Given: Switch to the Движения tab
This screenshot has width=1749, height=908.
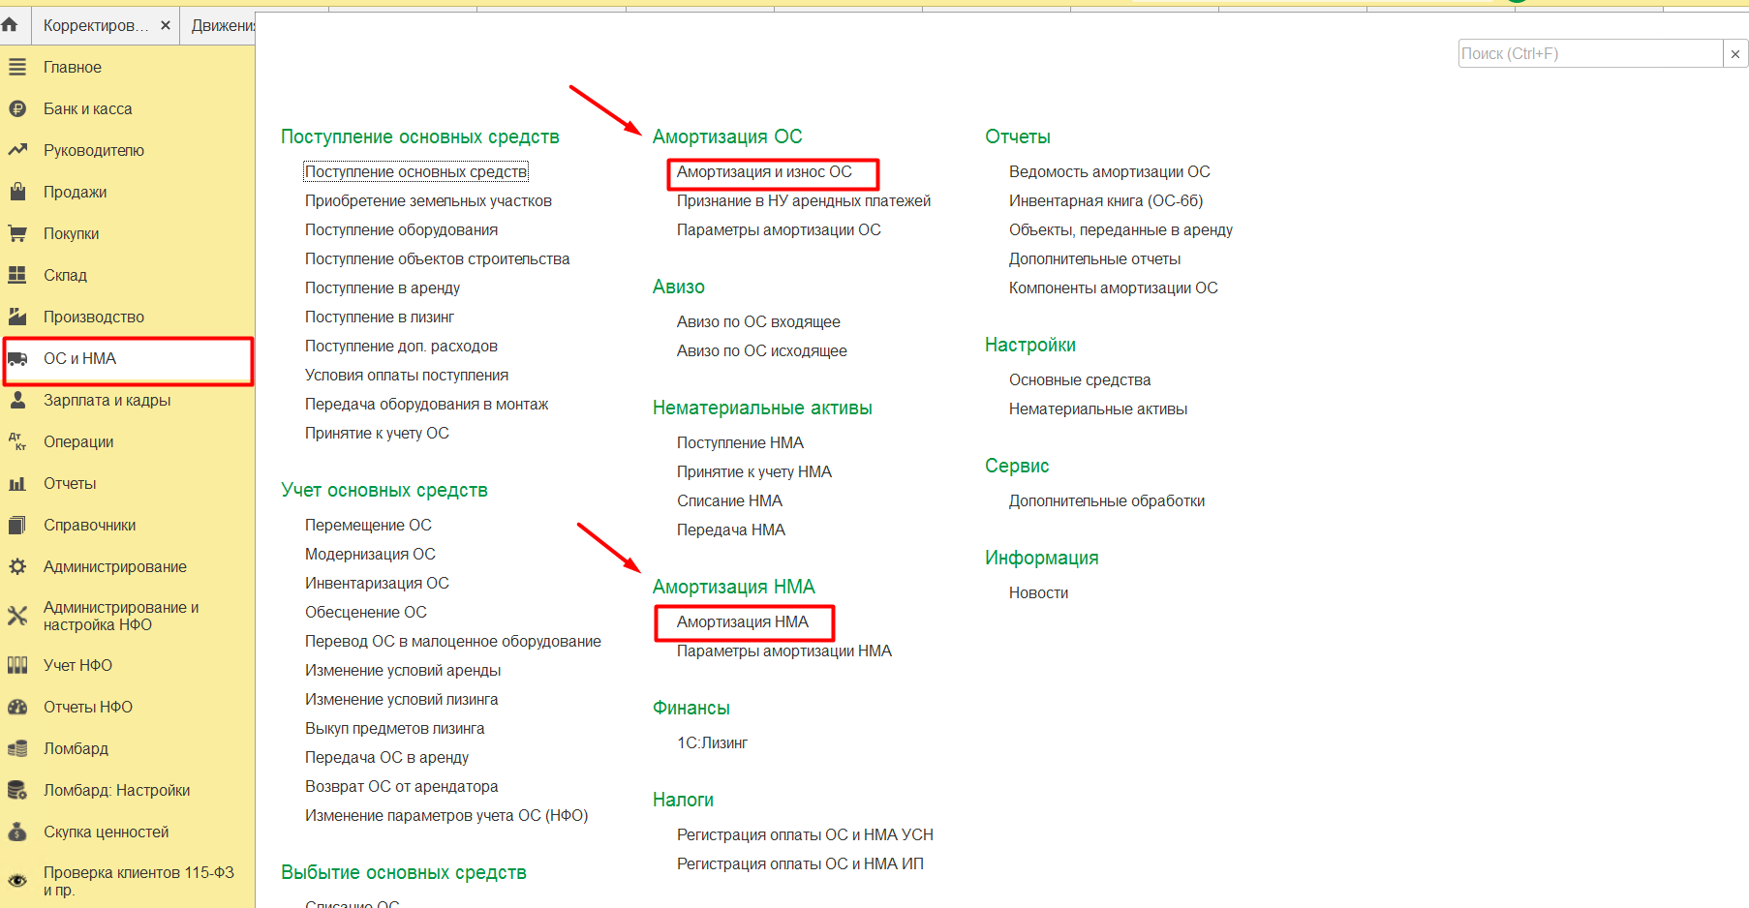Looking at the screenshot, I should 223,25.
